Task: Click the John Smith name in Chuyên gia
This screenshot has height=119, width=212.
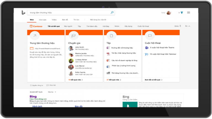Action: pos(79,47)
